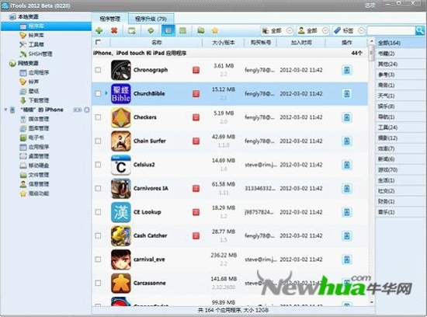Click the red badge beside Checkers
427x317 pixels.
tap(196, 117)
